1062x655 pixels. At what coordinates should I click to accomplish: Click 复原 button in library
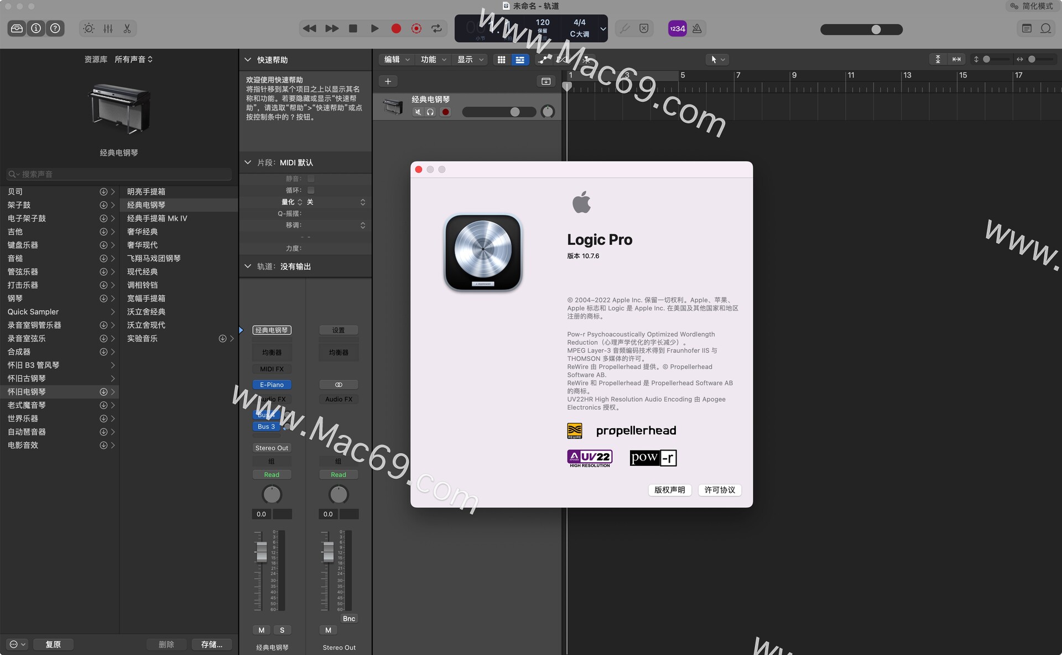click(53, 644)
